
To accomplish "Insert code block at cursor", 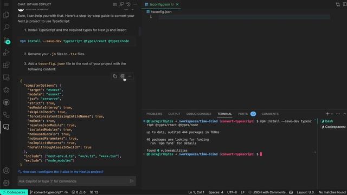I will coord(123,76).
